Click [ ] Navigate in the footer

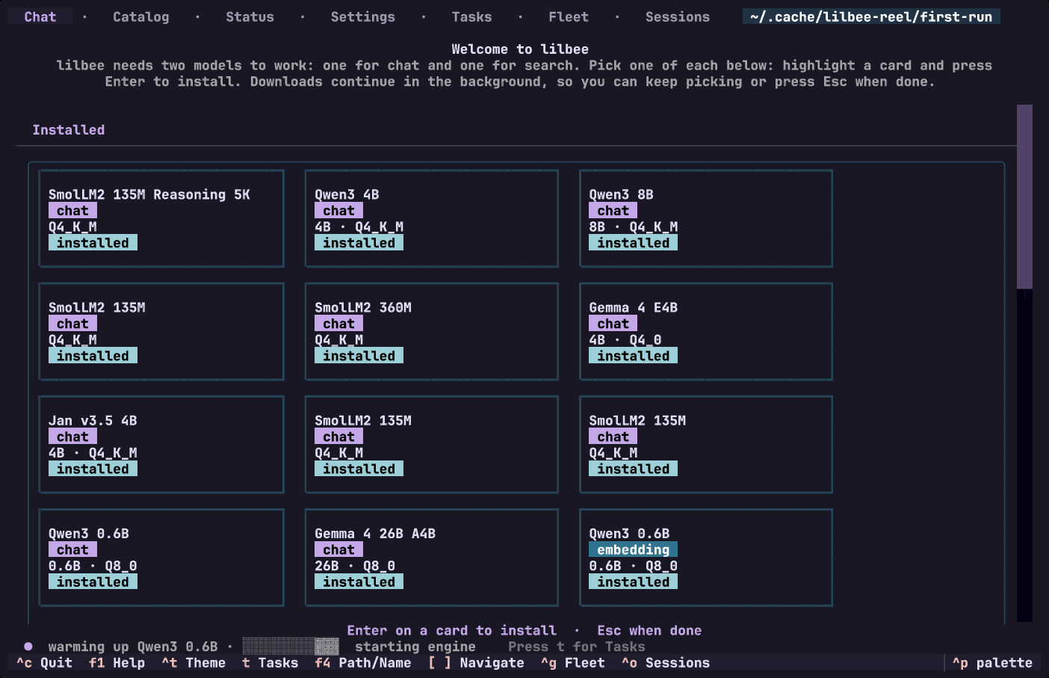coord(476,662)
